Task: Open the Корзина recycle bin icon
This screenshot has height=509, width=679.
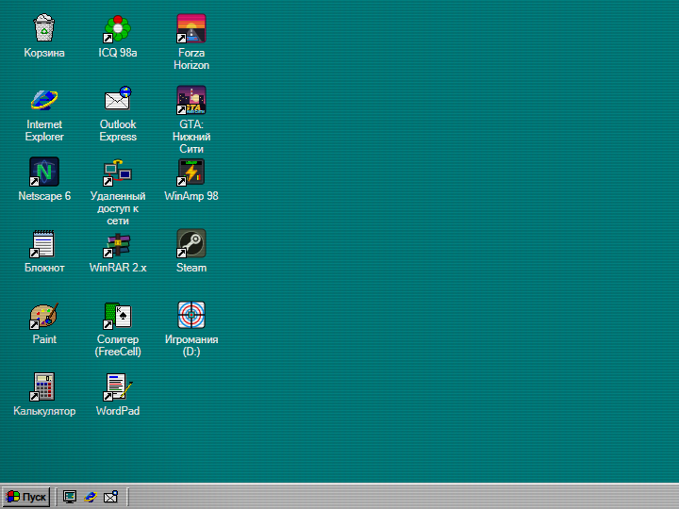Action: point(43,28)
